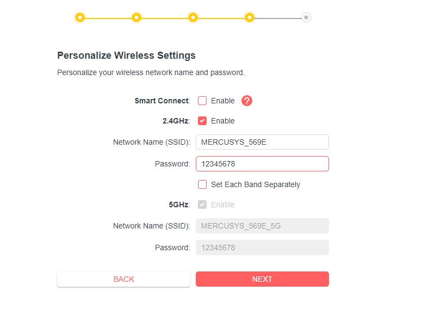The height and width of the screenshot is (309, 422).
Task: Click the final gray progress step dot
Action: [306, 17]
